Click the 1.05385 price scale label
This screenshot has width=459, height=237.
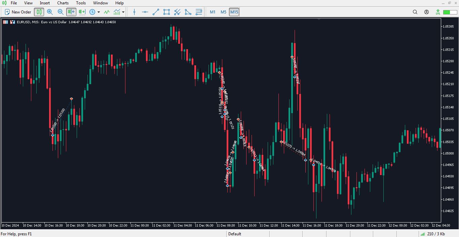click(x=449, y=26)
